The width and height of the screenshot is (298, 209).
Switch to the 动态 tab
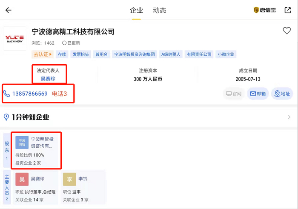coord(160,10)
